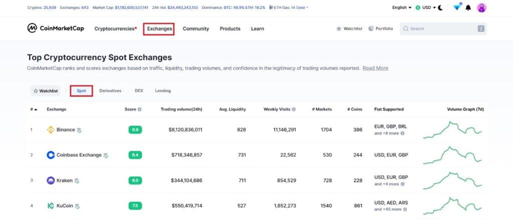Click the Coinbase Exchange 8.4 score badge
The width and height of the screenshot is (513, 220).
[135, 155]
